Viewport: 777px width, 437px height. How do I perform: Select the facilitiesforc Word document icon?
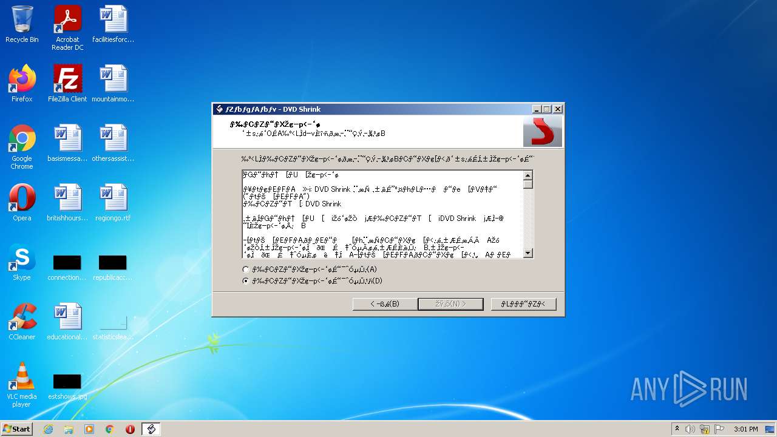click(x=113, y=24)
